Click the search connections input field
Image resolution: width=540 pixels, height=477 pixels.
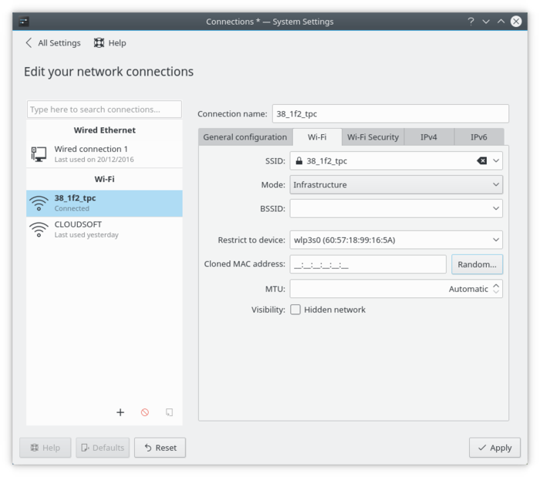[x=104, y=110]
